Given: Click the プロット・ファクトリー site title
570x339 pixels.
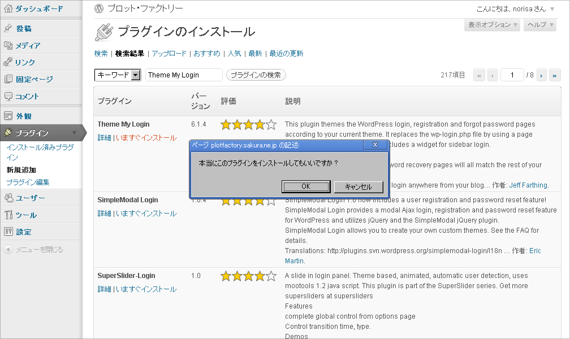Looking at the screenshot, I should click(145, 8).
